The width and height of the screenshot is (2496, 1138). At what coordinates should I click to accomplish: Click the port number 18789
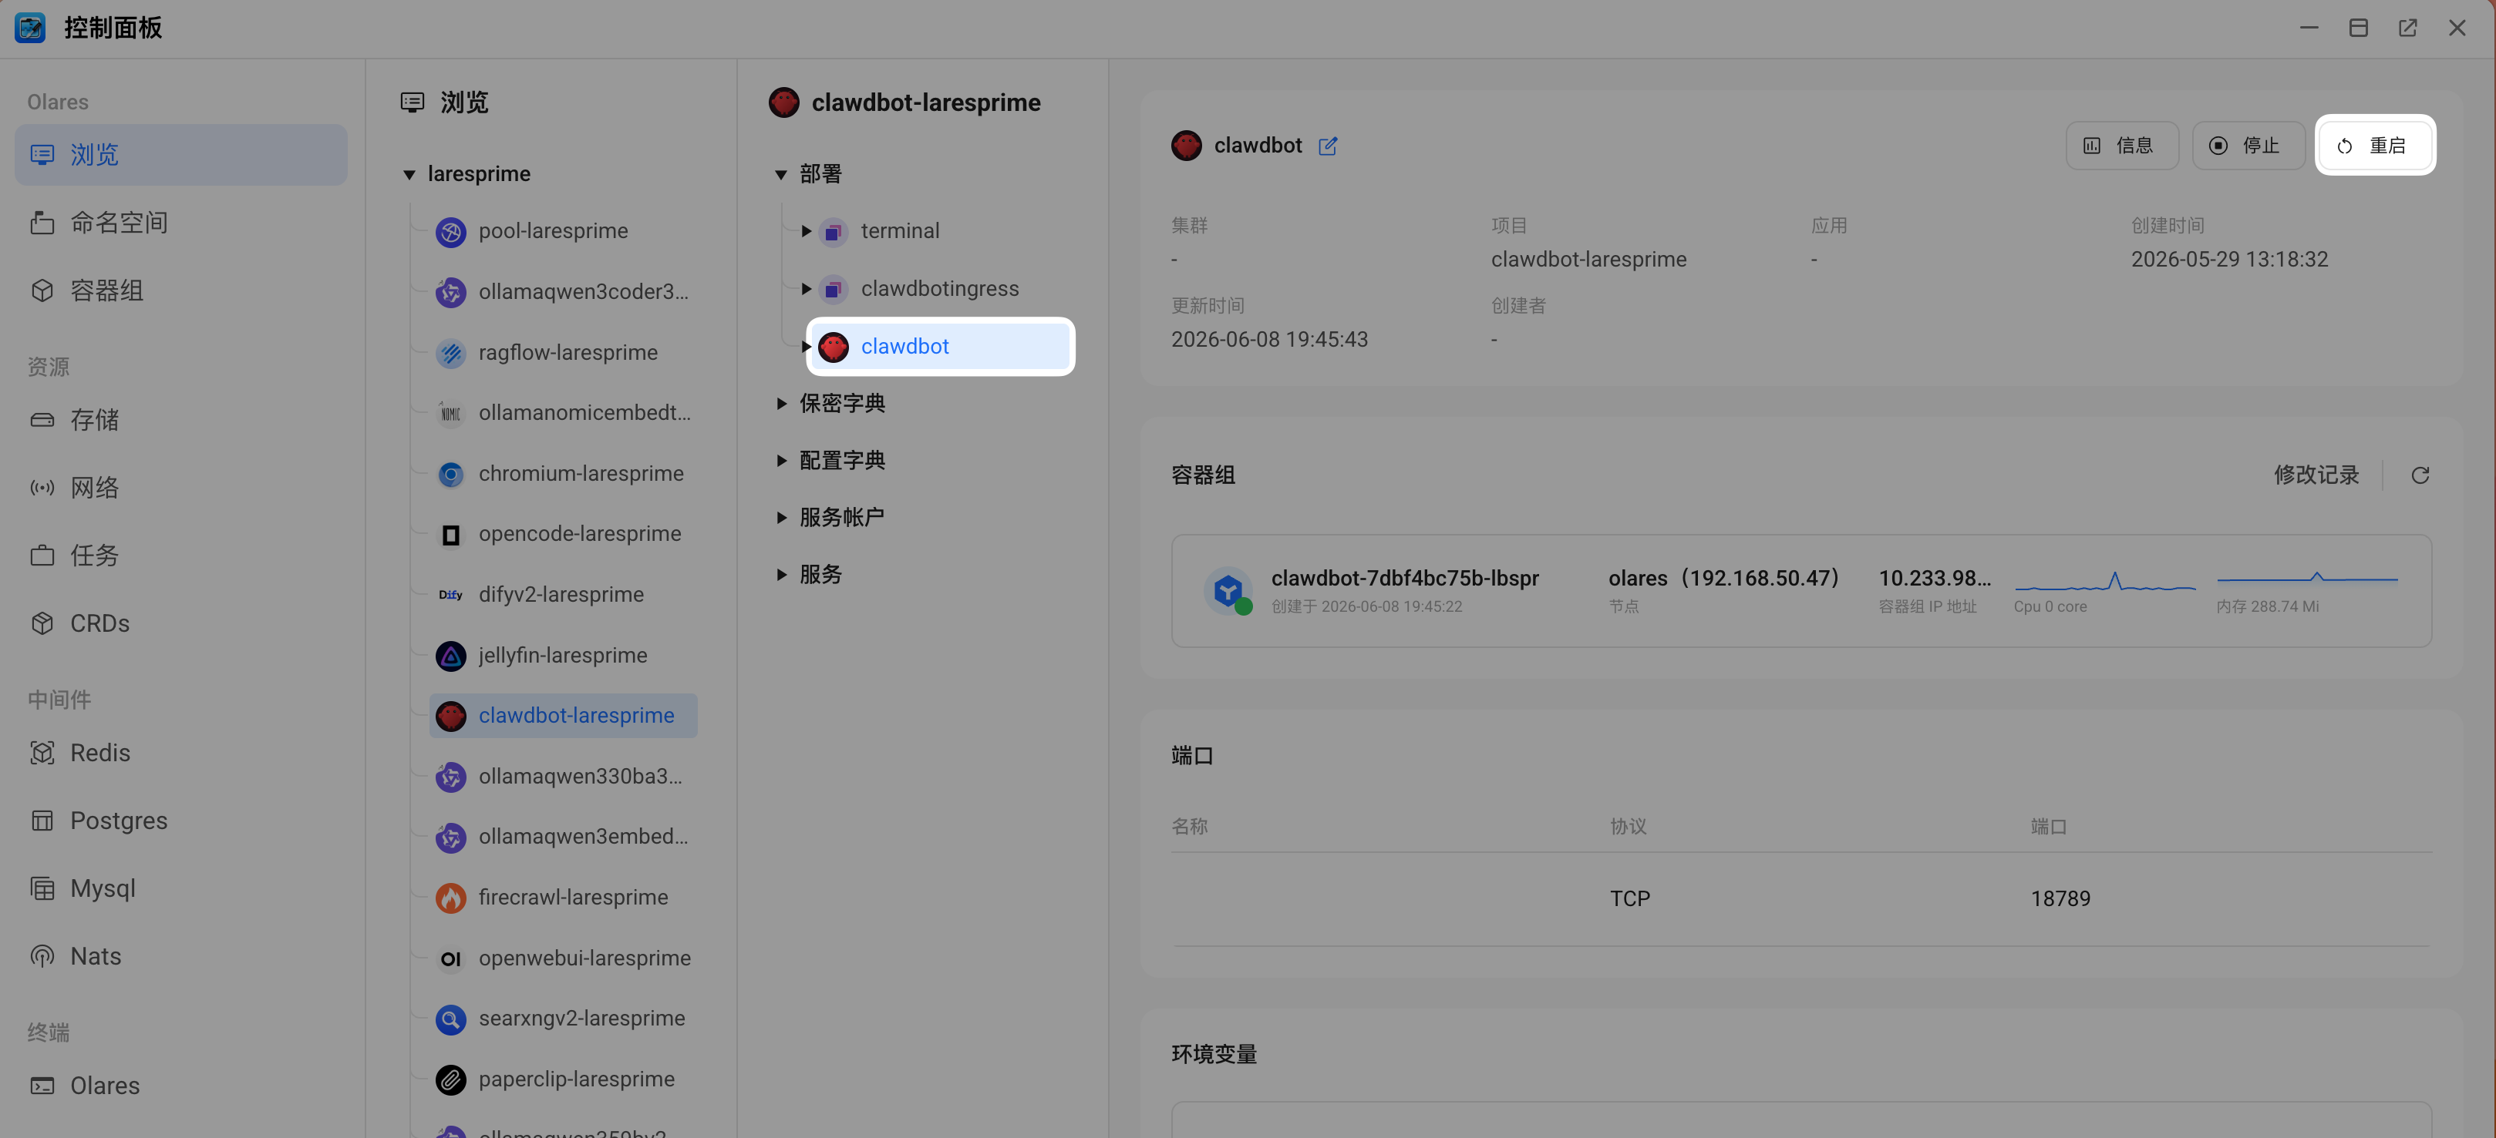click(2060, 899)
